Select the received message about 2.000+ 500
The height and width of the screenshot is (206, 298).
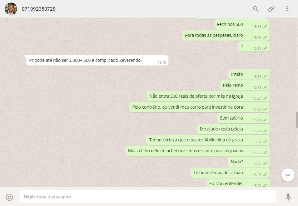97,60
